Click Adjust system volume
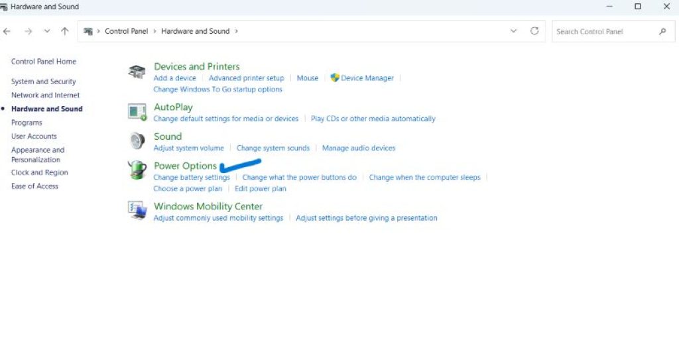Screen dimensions: 679x352 [188, 148]
